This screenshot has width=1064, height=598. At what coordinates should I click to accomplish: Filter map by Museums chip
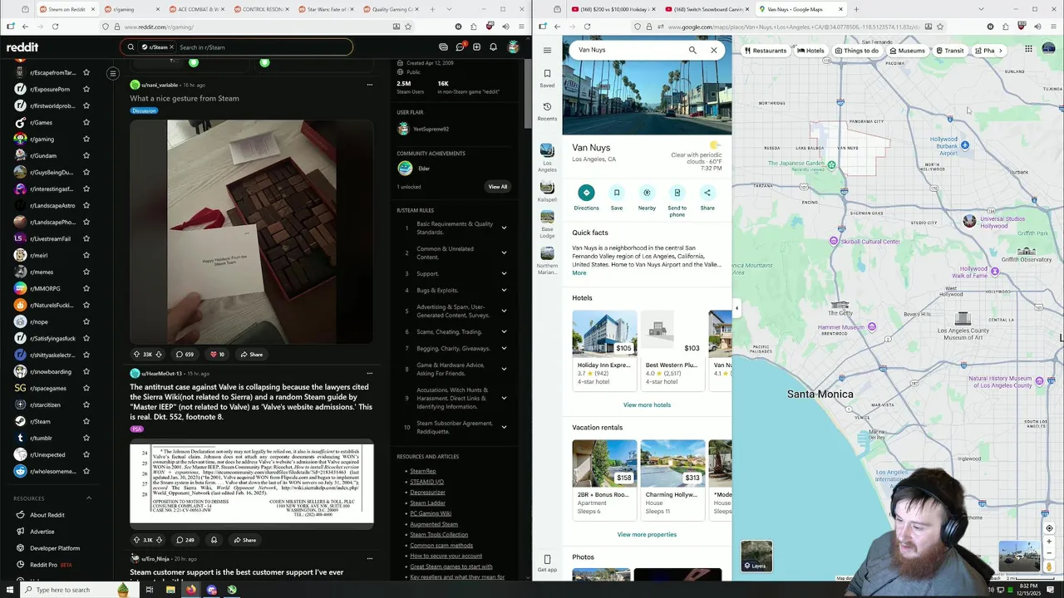click(907, 51)
